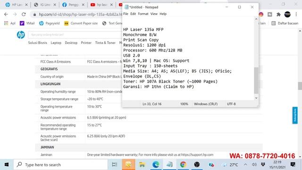Open Printer navigation item
The width and height of the screenshot is (302, 170).
pyautogui.click(x=86, y=43)
